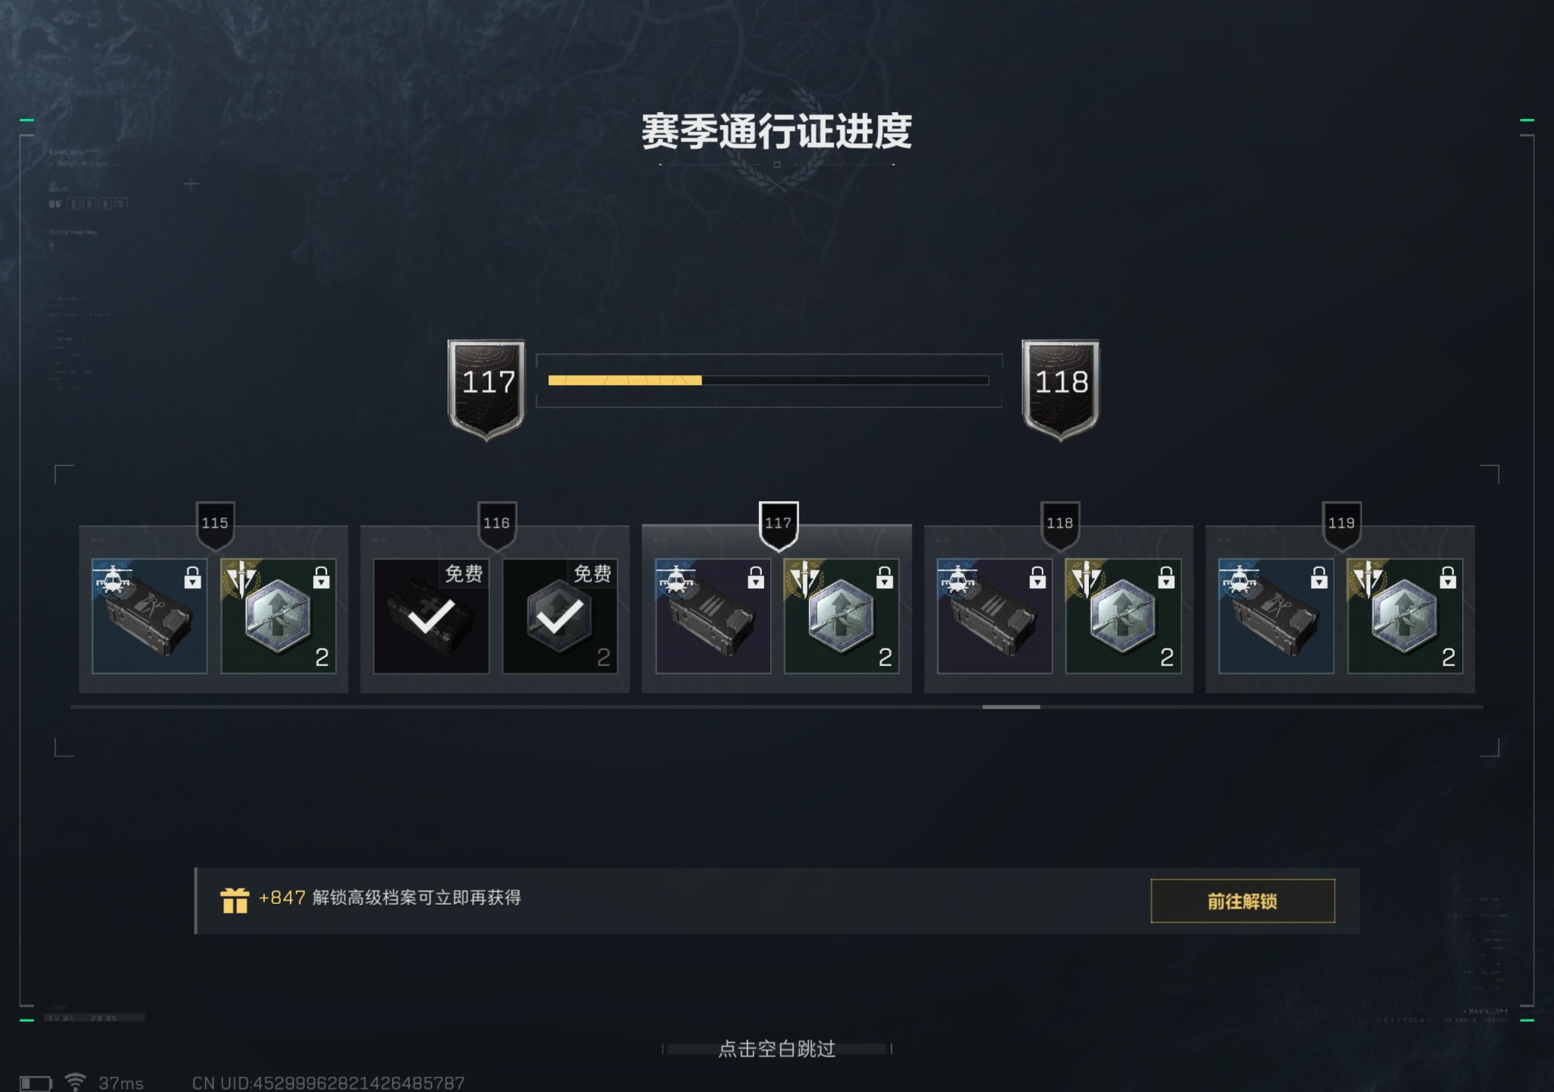
Task: Click the level 115 locked crate reward
Action: coord(150,616)
